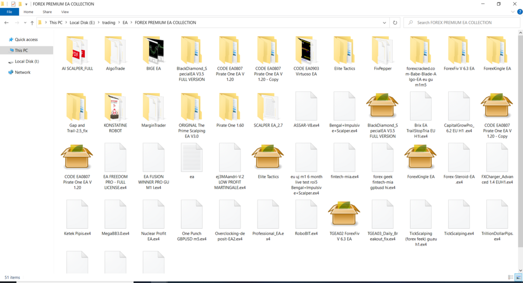Open the ForexFiv V 6.3 EA folder
This screenshot has width=523, height=283.
click(x=459, y=54)
